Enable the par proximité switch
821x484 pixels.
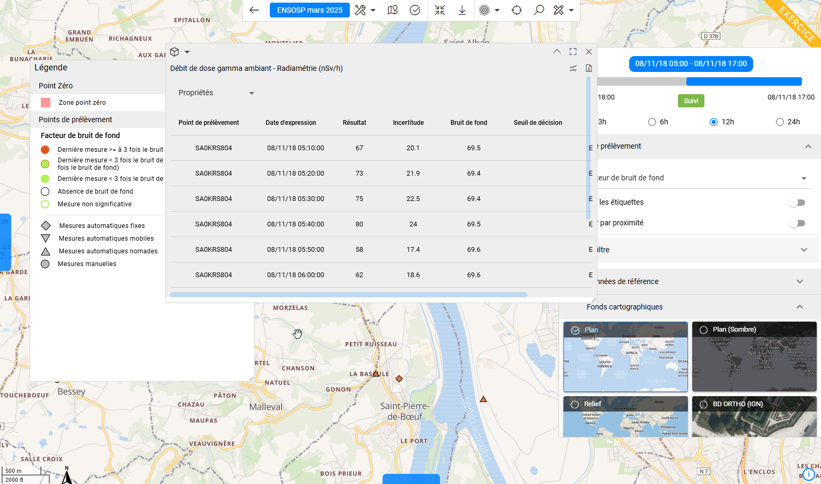pos(797,223)
